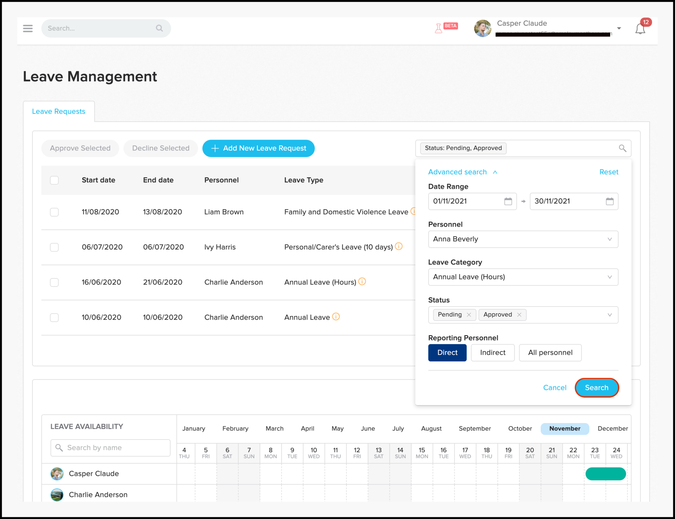Click the Reset link
675x519 pixels.
pyautogui.click(x=609, y=172)
